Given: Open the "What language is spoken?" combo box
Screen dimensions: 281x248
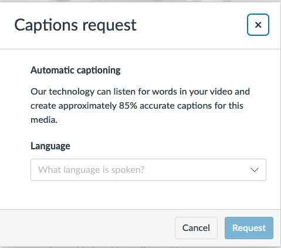Looking at the screenshot, I should coord(148,170).
